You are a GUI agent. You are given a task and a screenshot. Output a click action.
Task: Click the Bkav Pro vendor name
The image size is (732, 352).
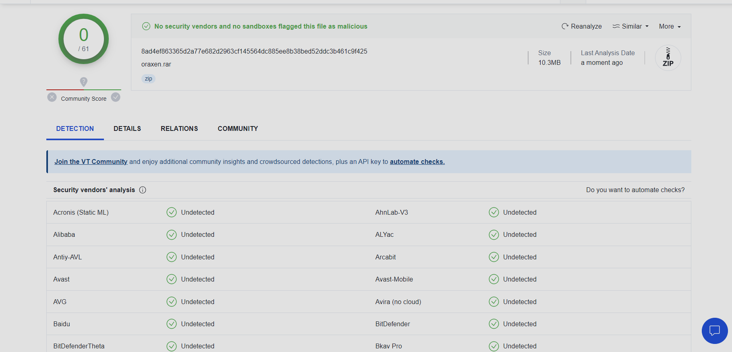pyautogui.click(x=388, y=346)
